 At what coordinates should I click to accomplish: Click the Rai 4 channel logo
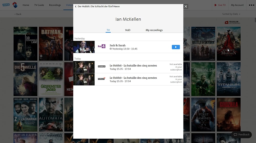click(x=102, y=46)
